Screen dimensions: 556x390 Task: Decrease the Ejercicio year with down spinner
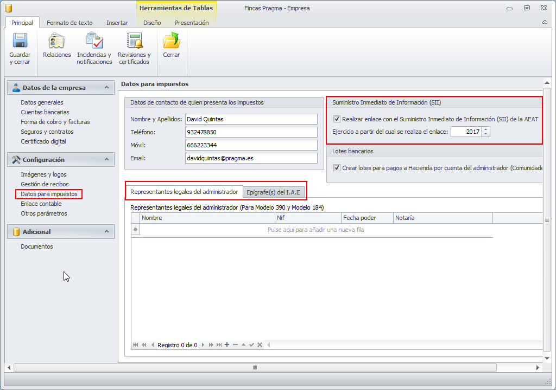486,134
